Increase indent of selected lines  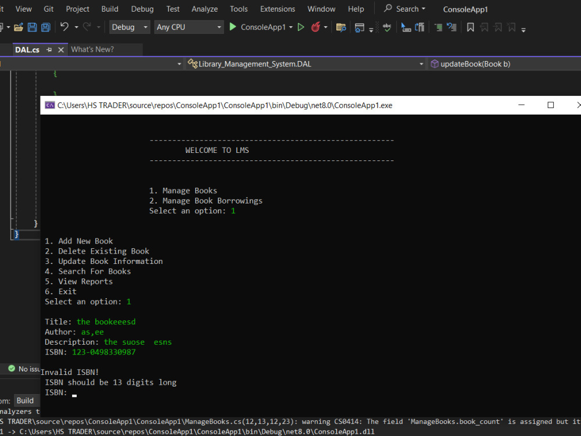click(439, 27)
